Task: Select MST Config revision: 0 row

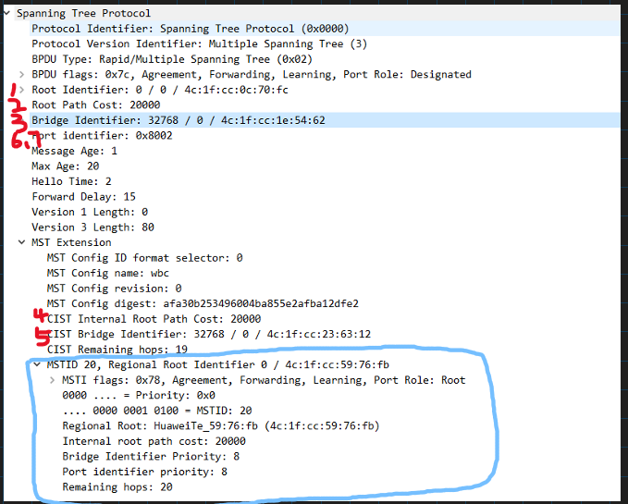Action: 332,289
